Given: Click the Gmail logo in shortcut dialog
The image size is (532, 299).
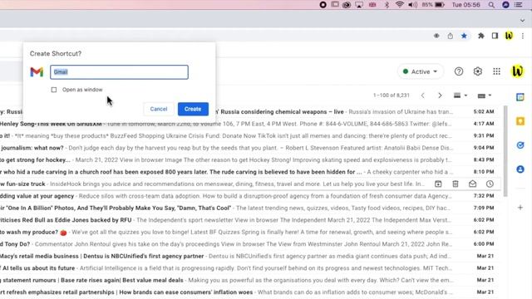Looking at the screenshot, I should pyautogui.click(x=37, y=72).
